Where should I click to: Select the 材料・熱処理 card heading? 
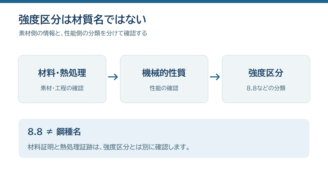point(62,73)
